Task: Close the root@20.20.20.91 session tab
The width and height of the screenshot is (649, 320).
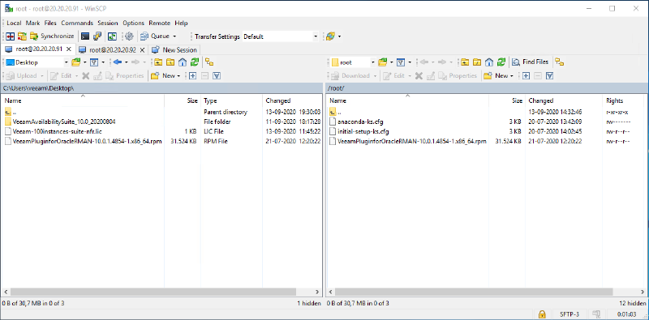Action: [x=69, y=49]
